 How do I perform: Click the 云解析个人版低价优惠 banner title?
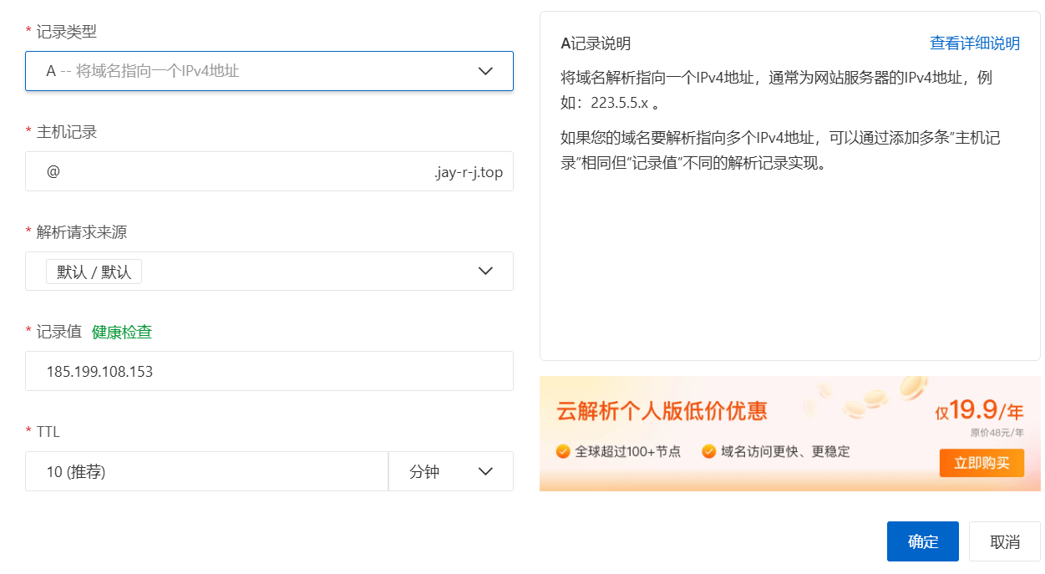coord(662,411)
